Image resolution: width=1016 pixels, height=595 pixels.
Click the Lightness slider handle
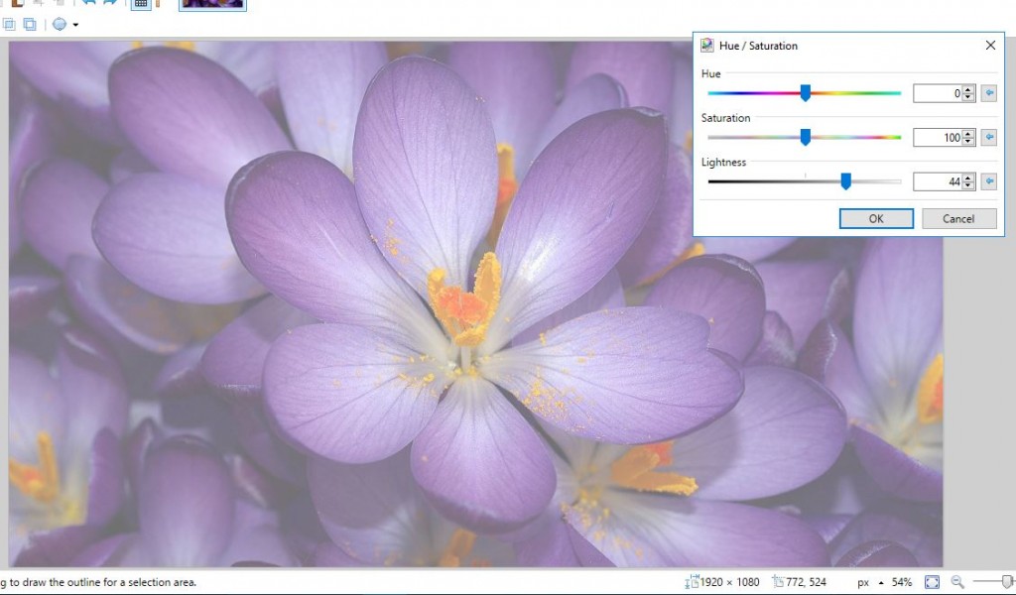pyautogui.click(x=845, y=181)
